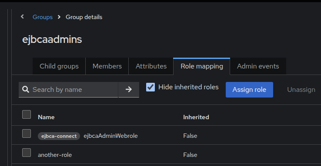Open the Admin events tab
Image resolution: width=321 pixels, height=166 pixels.
(258, 66)
